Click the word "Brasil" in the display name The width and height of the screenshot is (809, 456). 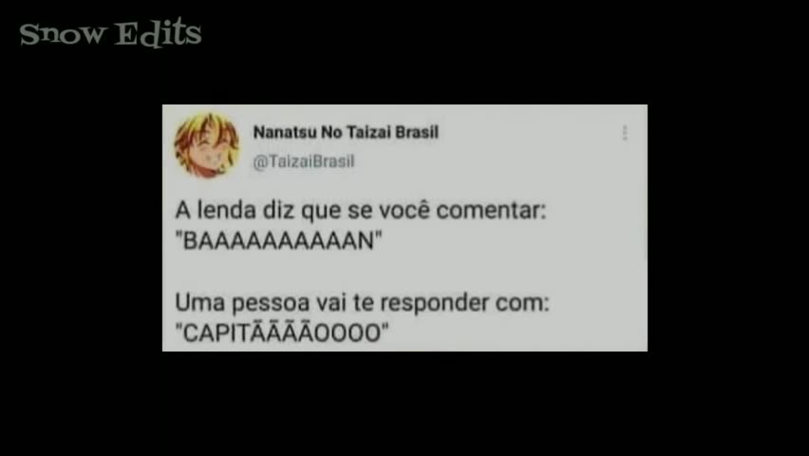[417, 132]
